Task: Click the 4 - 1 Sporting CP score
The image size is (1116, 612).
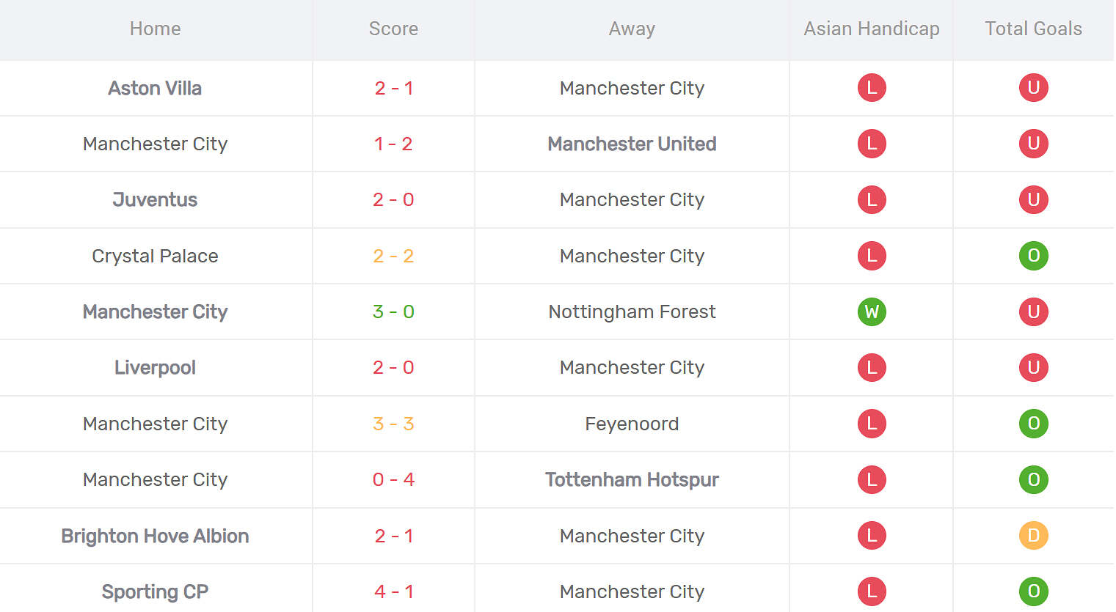Action: (393, 591)
